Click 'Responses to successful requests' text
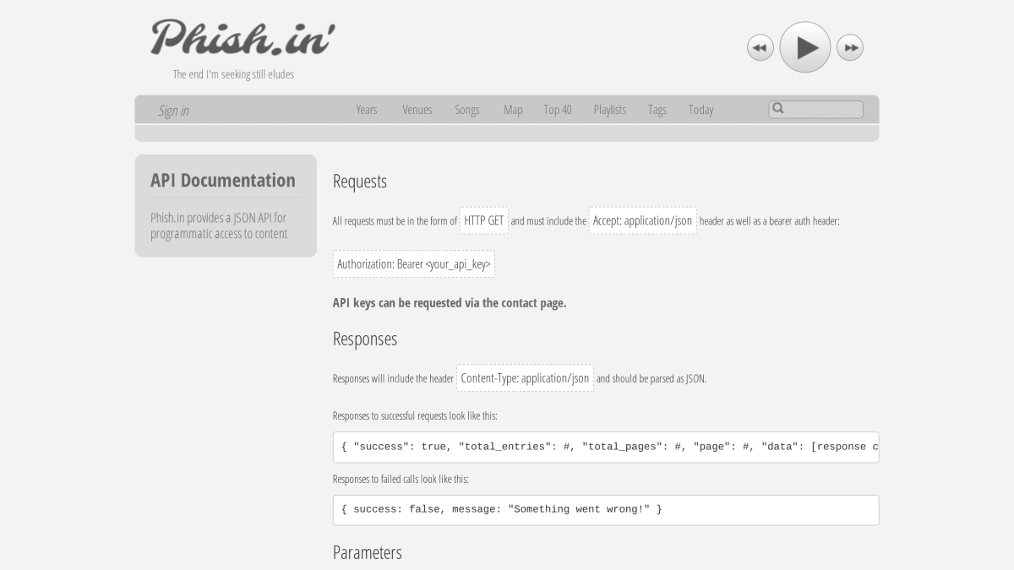The image size is (1014, 570). tap(415, 416)
